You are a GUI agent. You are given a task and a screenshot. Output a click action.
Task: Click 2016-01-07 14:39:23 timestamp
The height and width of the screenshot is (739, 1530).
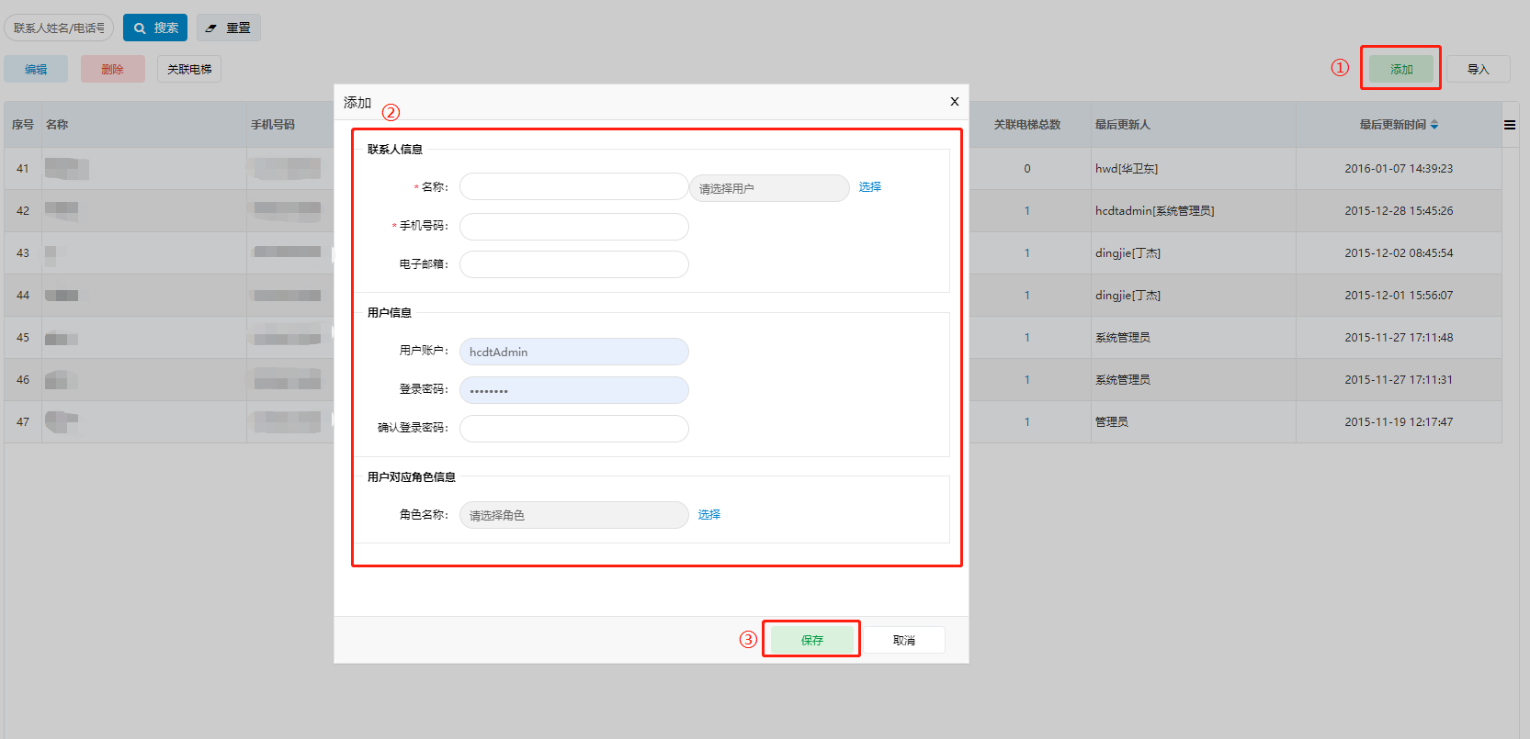coord(1399,169)
